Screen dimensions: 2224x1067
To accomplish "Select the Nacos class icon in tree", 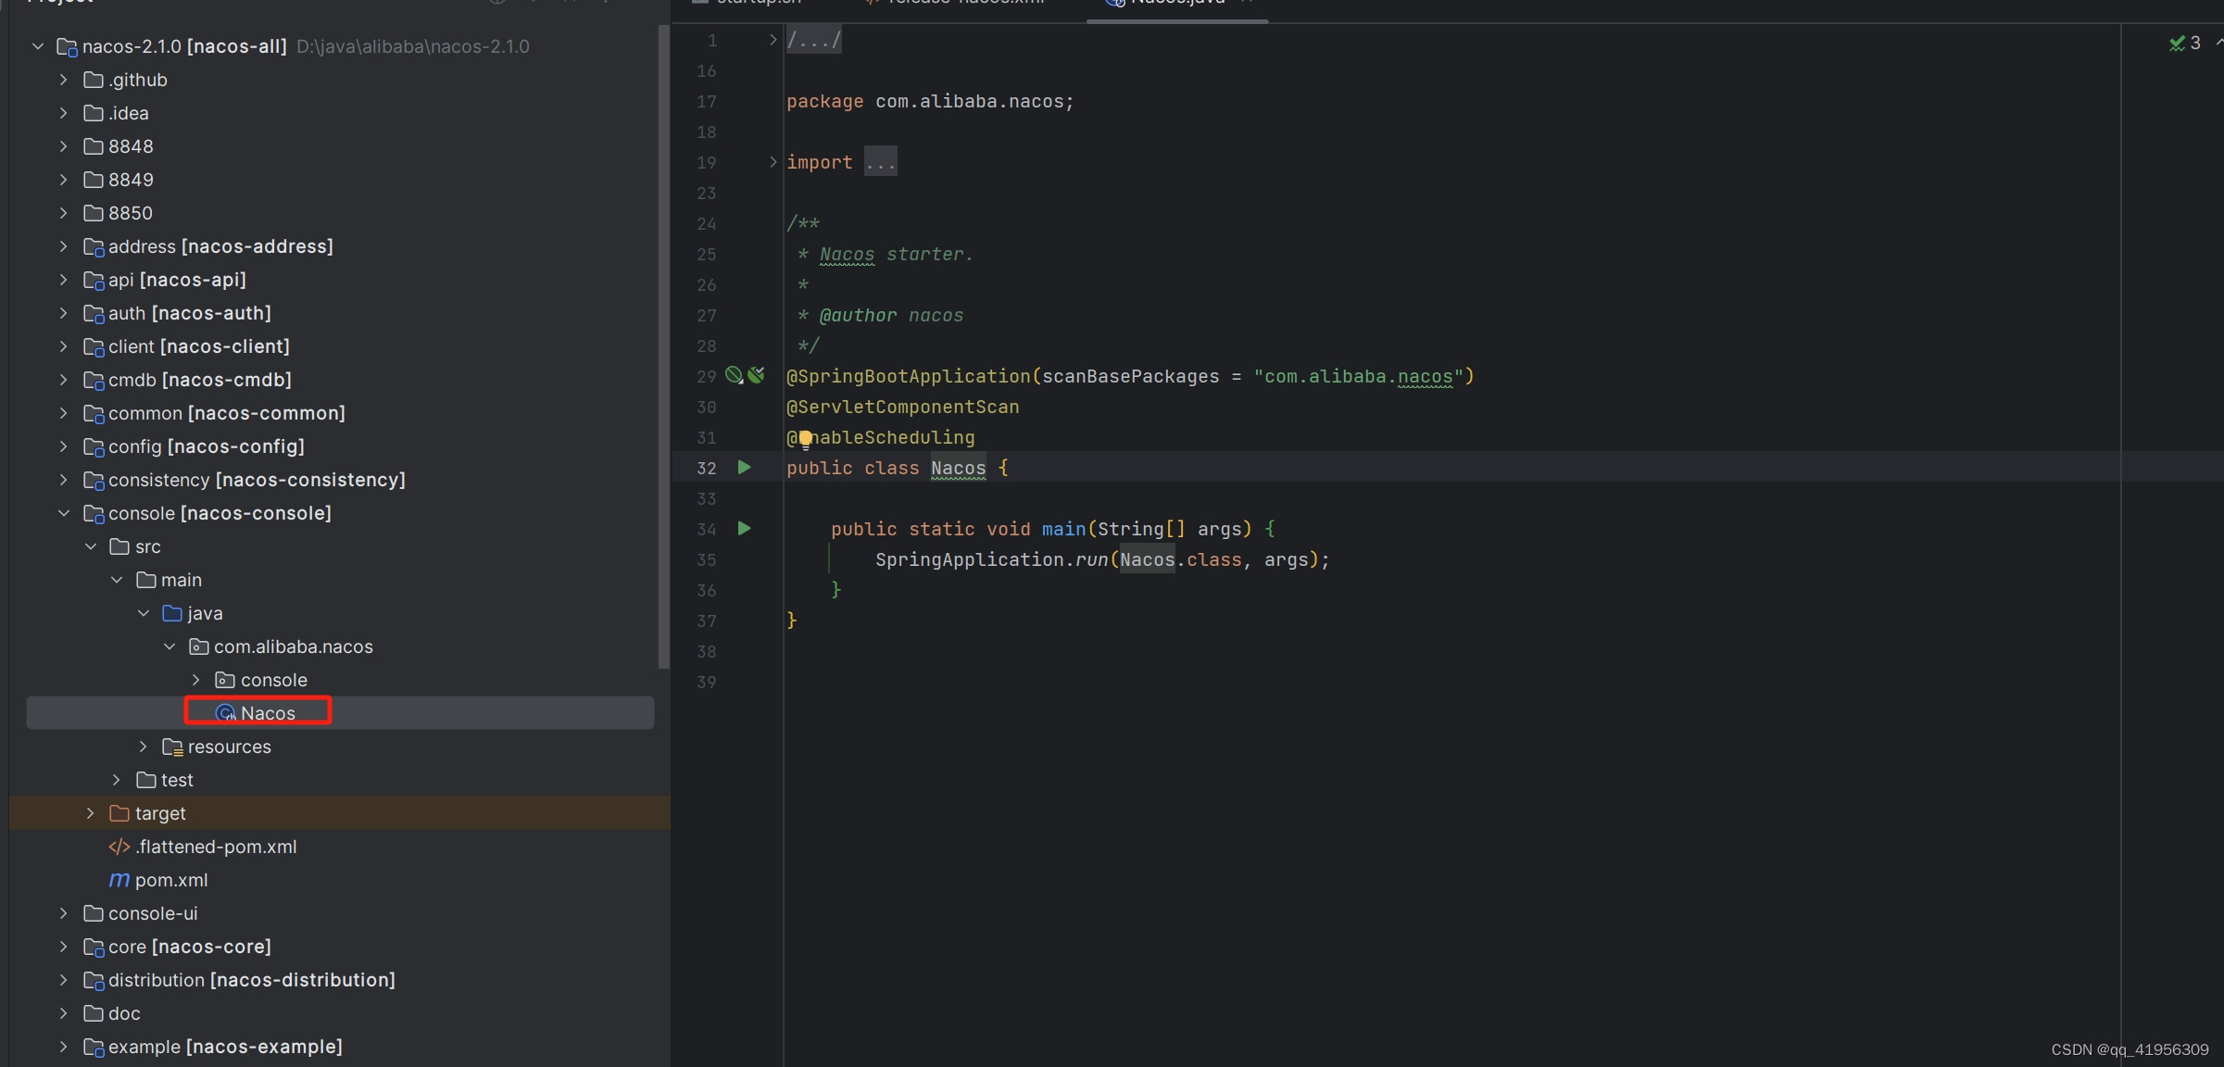I will (x=225, y=713).
